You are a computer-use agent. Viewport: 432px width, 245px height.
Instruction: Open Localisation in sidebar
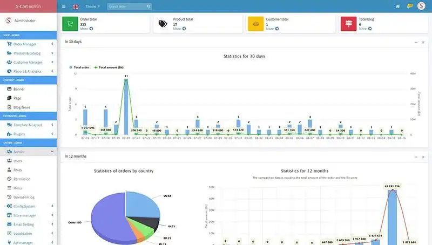pos(29,234)
